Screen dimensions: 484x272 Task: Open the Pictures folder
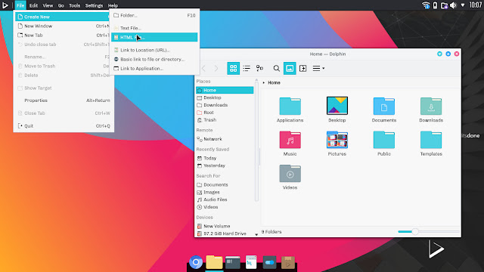click(x=337, y=144)
